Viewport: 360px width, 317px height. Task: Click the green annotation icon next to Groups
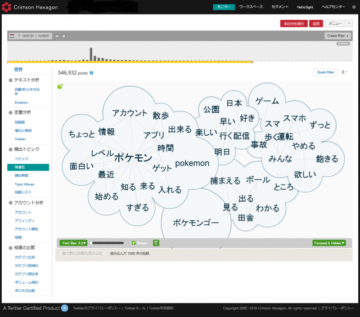point(156,243)
